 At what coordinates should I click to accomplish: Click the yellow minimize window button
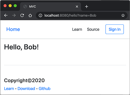[10, 6]
